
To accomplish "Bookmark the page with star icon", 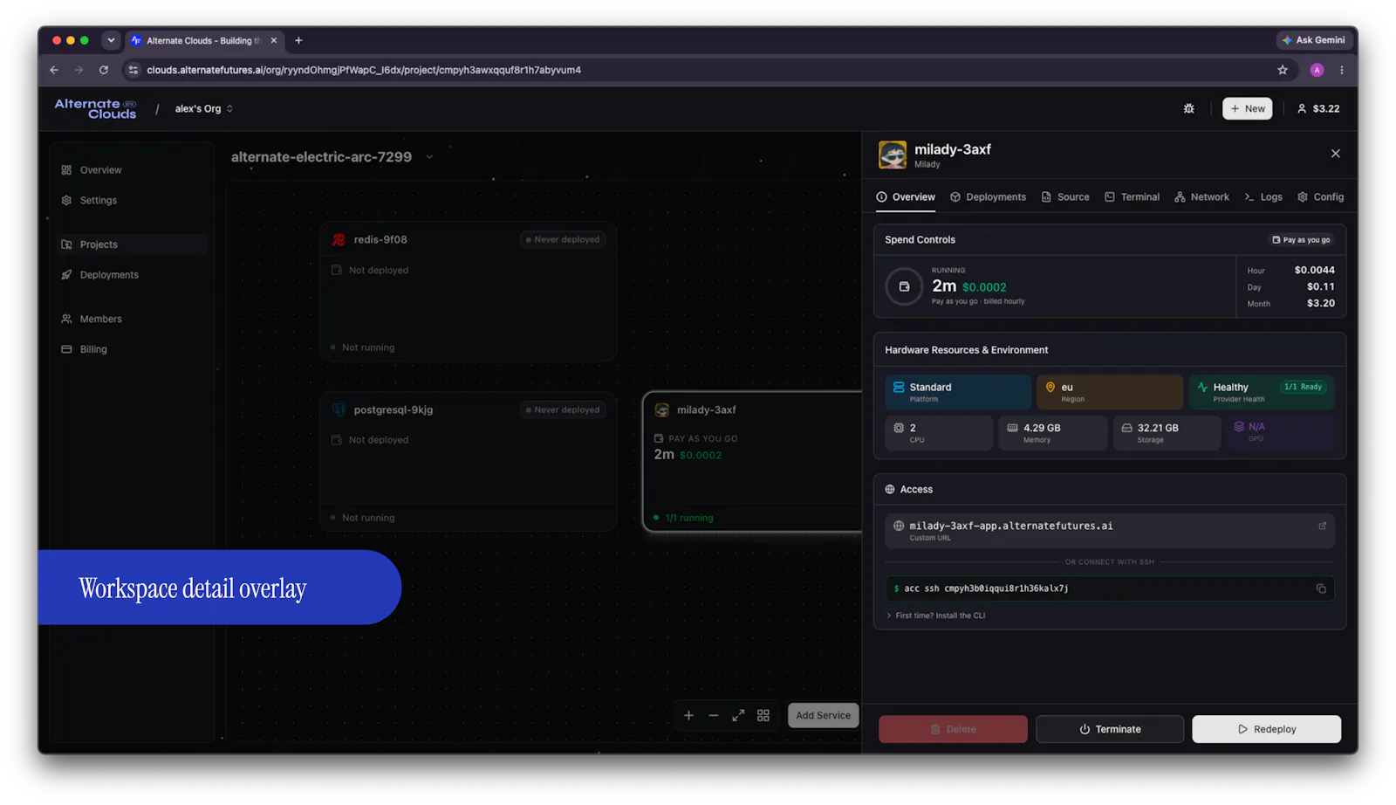I will [1283, 70].
